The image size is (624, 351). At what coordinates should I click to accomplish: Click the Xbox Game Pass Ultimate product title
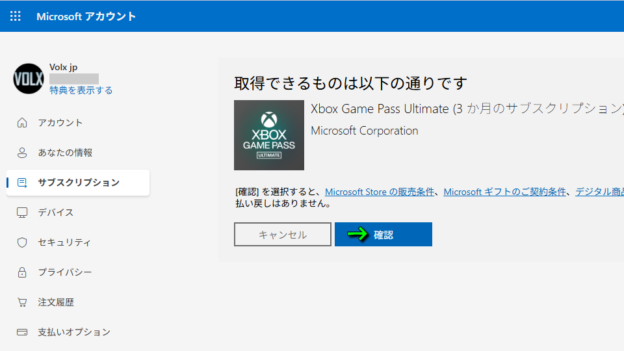pos(467,109)
